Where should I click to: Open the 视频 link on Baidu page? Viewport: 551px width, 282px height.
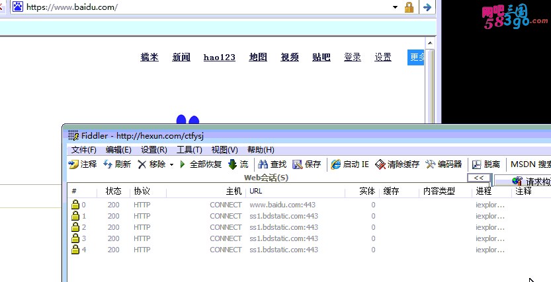(x=290, y=57)
